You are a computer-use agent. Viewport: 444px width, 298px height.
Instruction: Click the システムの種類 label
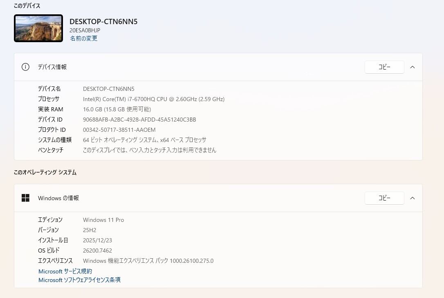[55, 140]
